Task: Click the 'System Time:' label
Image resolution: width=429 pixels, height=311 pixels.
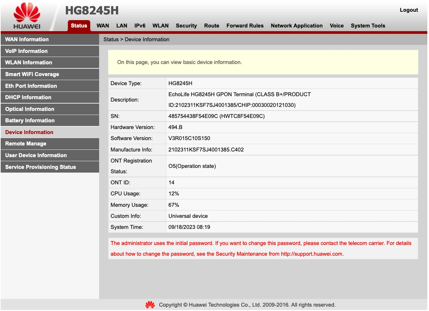Action: tap(127, 227)
